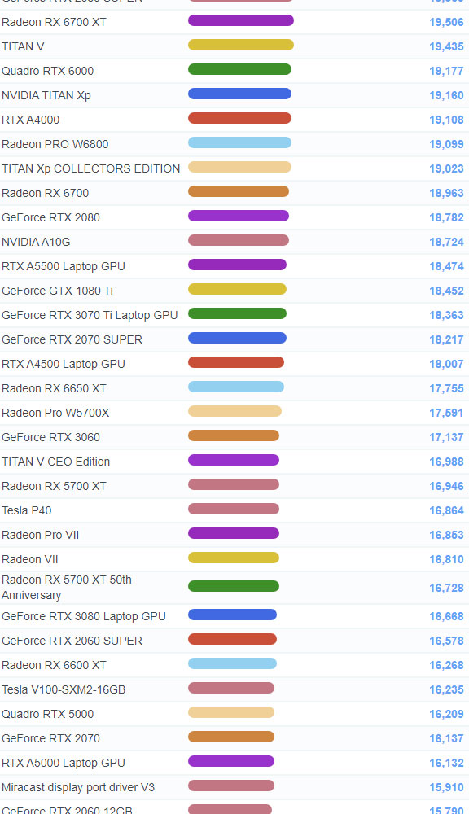The height and width of the screenshot is (814, 469).
Task: Open the Radeon RX 5700 XT link
Action: (x=54, y=486)
